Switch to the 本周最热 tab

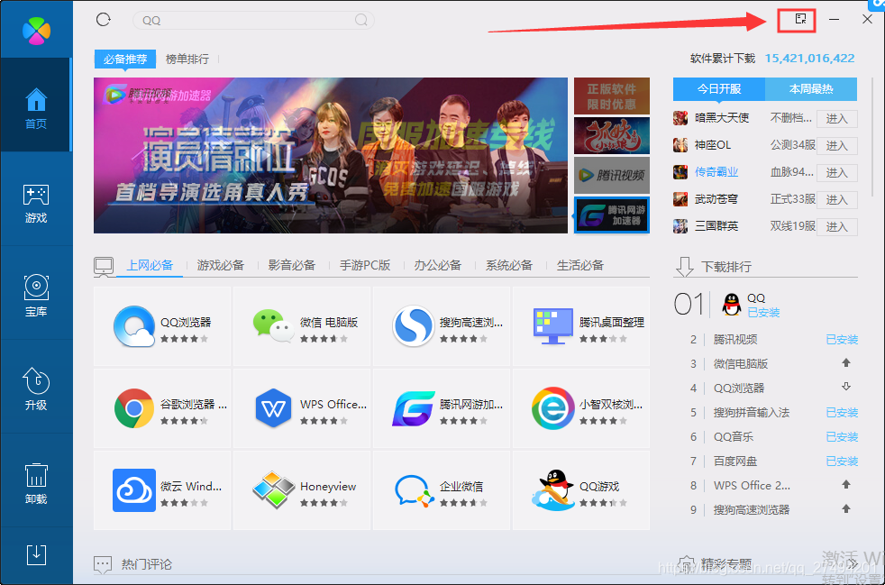tap(809, 89)
